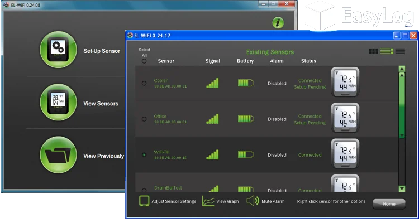Click Office Connected Setup Pending status
This screenshot has height=223, width=419.
point(310,119)
